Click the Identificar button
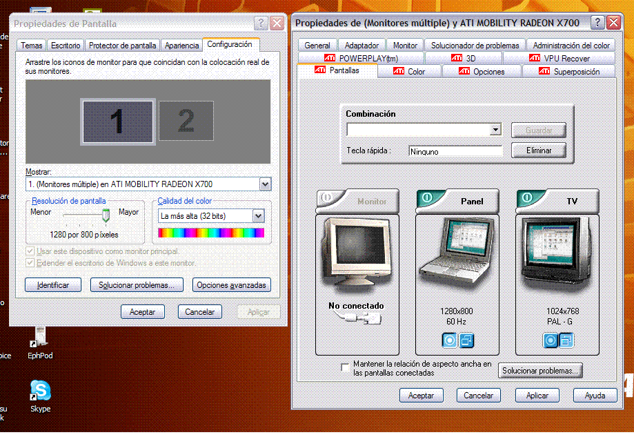This screenshot has height=437, width=634. pyautogui.click(x=53, y=285)
